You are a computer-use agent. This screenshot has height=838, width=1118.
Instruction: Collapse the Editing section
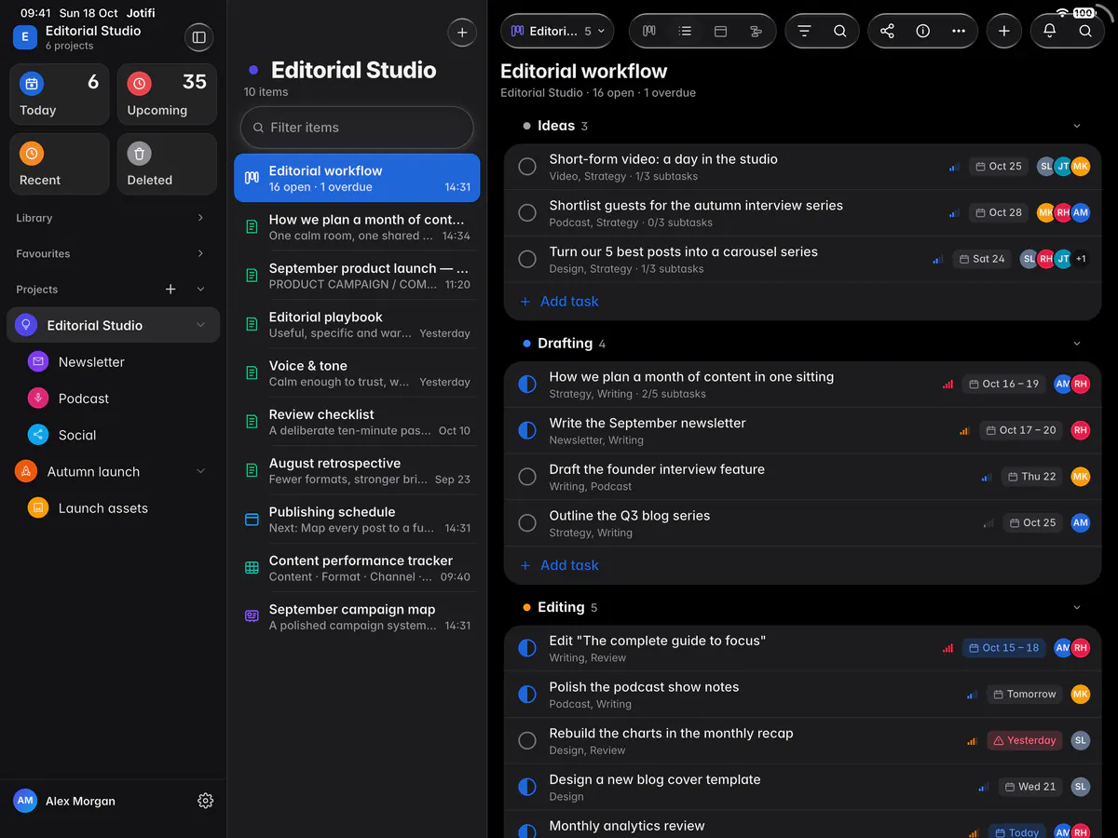coord(1077,607)
